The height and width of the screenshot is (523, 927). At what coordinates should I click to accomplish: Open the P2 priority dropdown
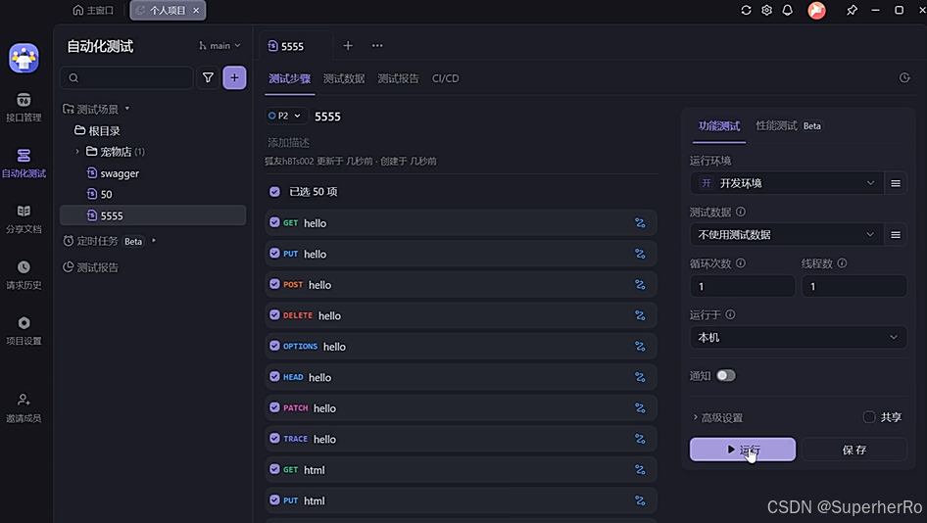pos(284,116)
